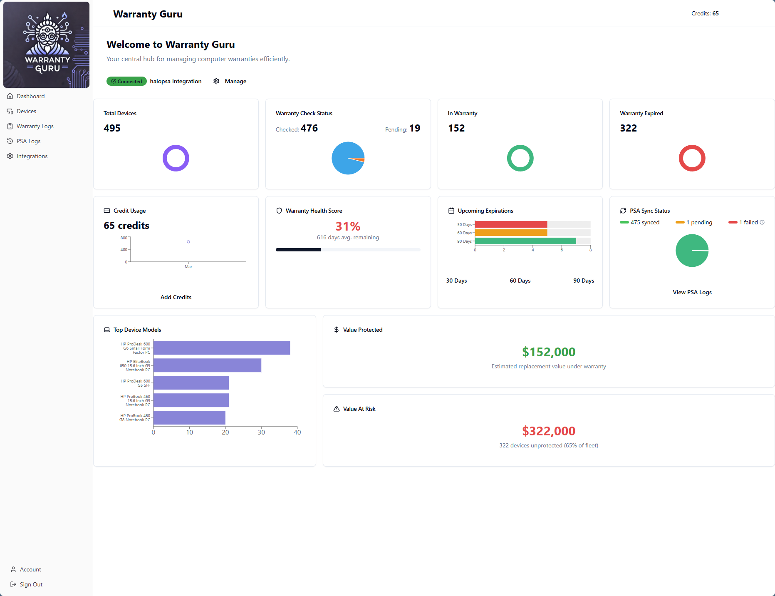The height and width of the screenshot is (596, 775).
Task: Select the 30 Days expiration filter
Action: click(456, 280)
